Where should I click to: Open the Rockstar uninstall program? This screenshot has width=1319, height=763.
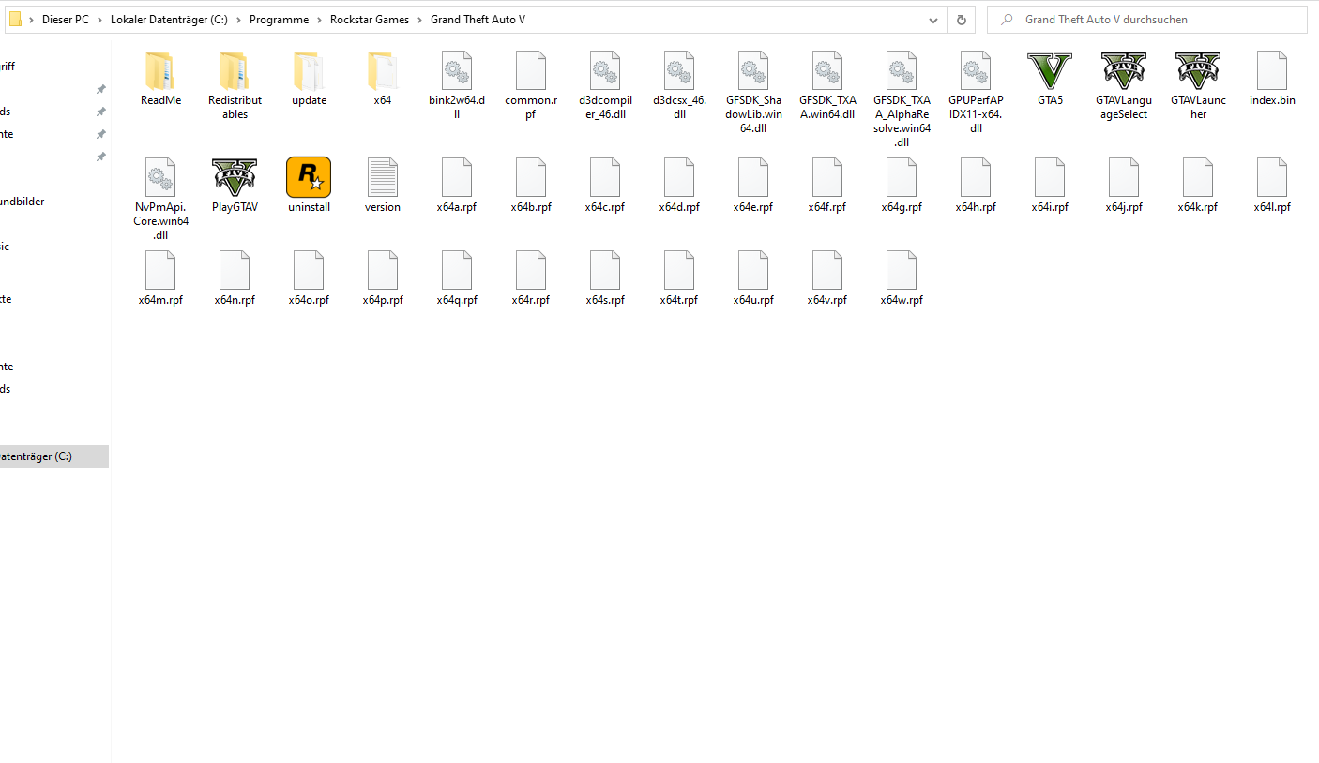[309, 178]
